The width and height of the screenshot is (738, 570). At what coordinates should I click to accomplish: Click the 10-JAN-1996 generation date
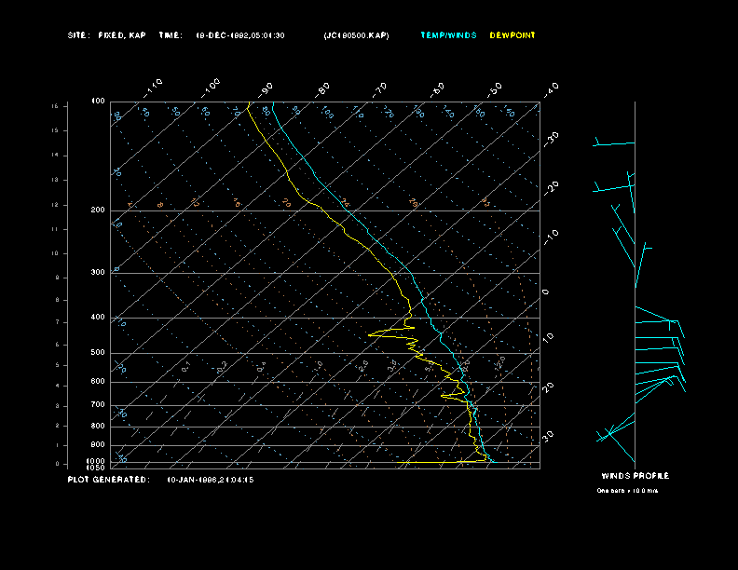[x=210, y=480]
